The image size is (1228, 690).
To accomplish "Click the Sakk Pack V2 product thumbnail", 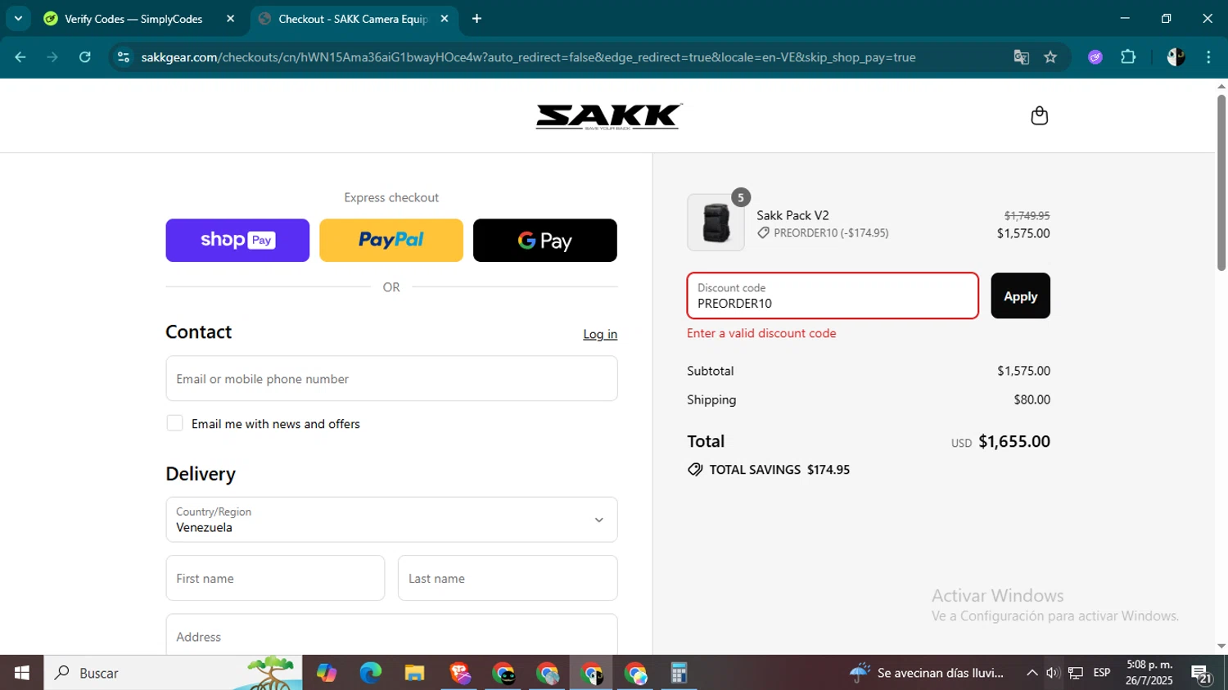I will pos(716,222).
